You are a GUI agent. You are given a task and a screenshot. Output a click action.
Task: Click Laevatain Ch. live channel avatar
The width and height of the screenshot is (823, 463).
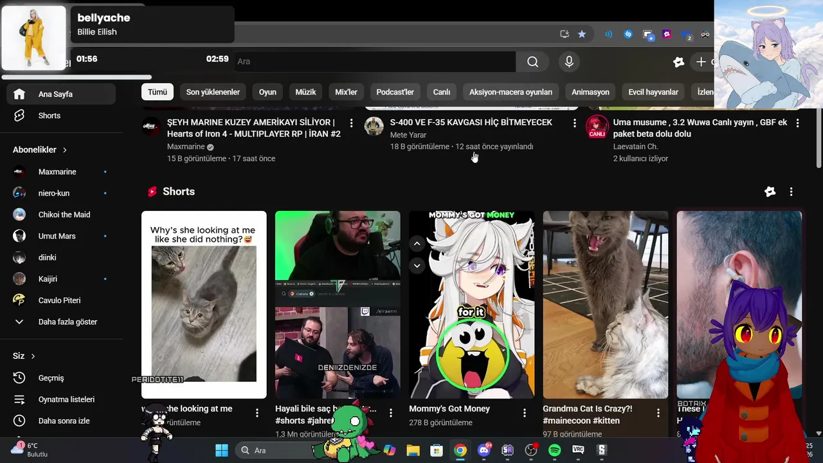pyautogui.click(x=597, y=126)
